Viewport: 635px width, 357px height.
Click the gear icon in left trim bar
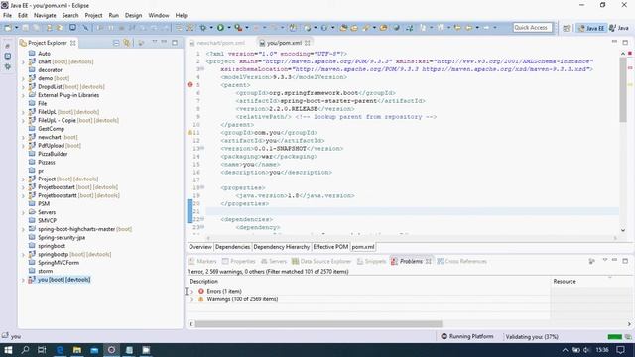tap(8, 66)
